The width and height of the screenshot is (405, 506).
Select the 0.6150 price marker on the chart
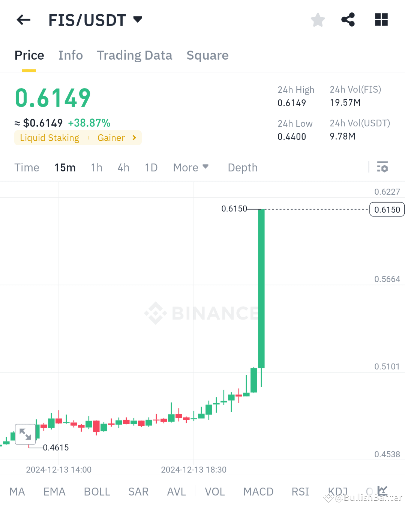pos(387,209)
